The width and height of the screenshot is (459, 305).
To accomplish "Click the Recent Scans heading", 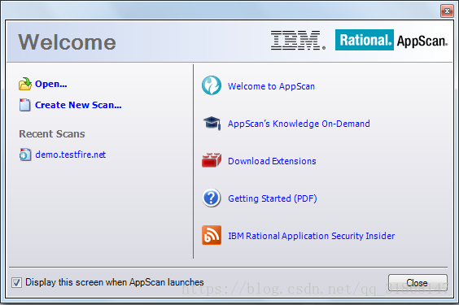I will click(x=52, y=133).
